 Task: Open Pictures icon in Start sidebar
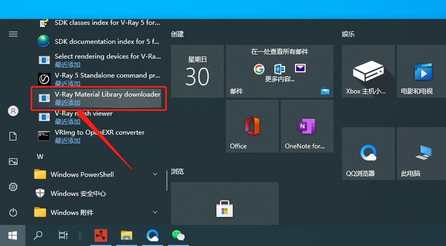click(13, 162)
